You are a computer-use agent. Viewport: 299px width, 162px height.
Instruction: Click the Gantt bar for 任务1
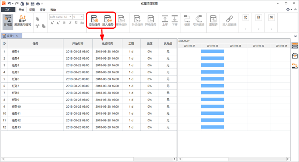[212, 51]
